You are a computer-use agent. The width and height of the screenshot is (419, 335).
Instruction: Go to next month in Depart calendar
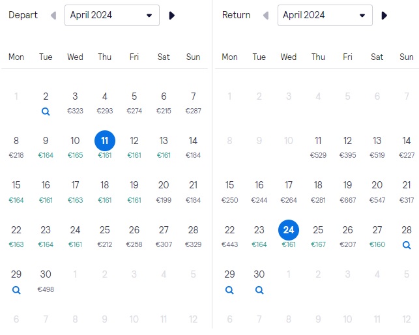[172, 16]
